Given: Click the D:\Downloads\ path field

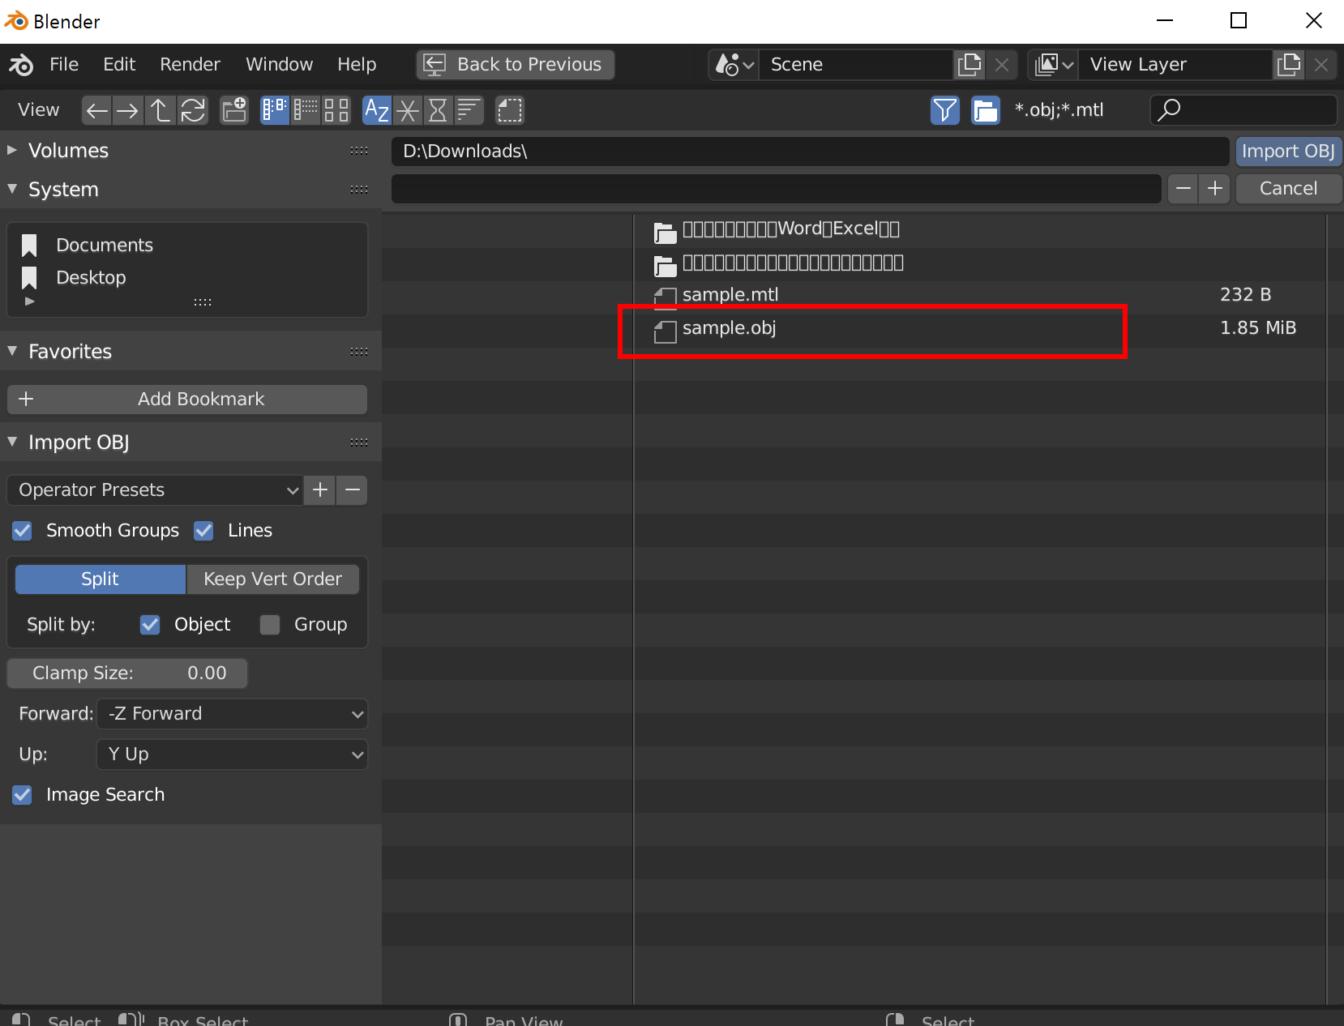Looking at the screenshot, I should pyautogui.click(x=810, y=152).
